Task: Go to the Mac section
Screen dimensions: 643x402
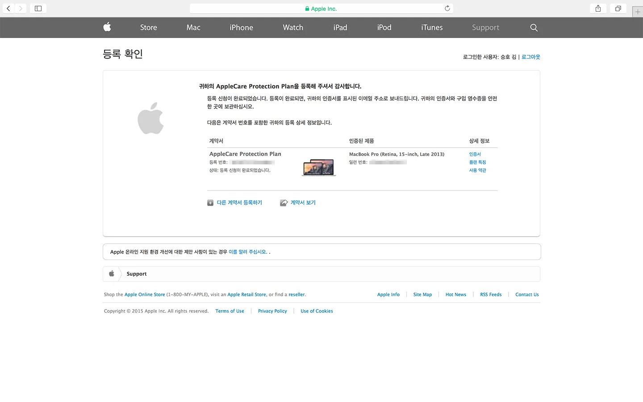Action: pyautogui.click(x=193, y=28)
